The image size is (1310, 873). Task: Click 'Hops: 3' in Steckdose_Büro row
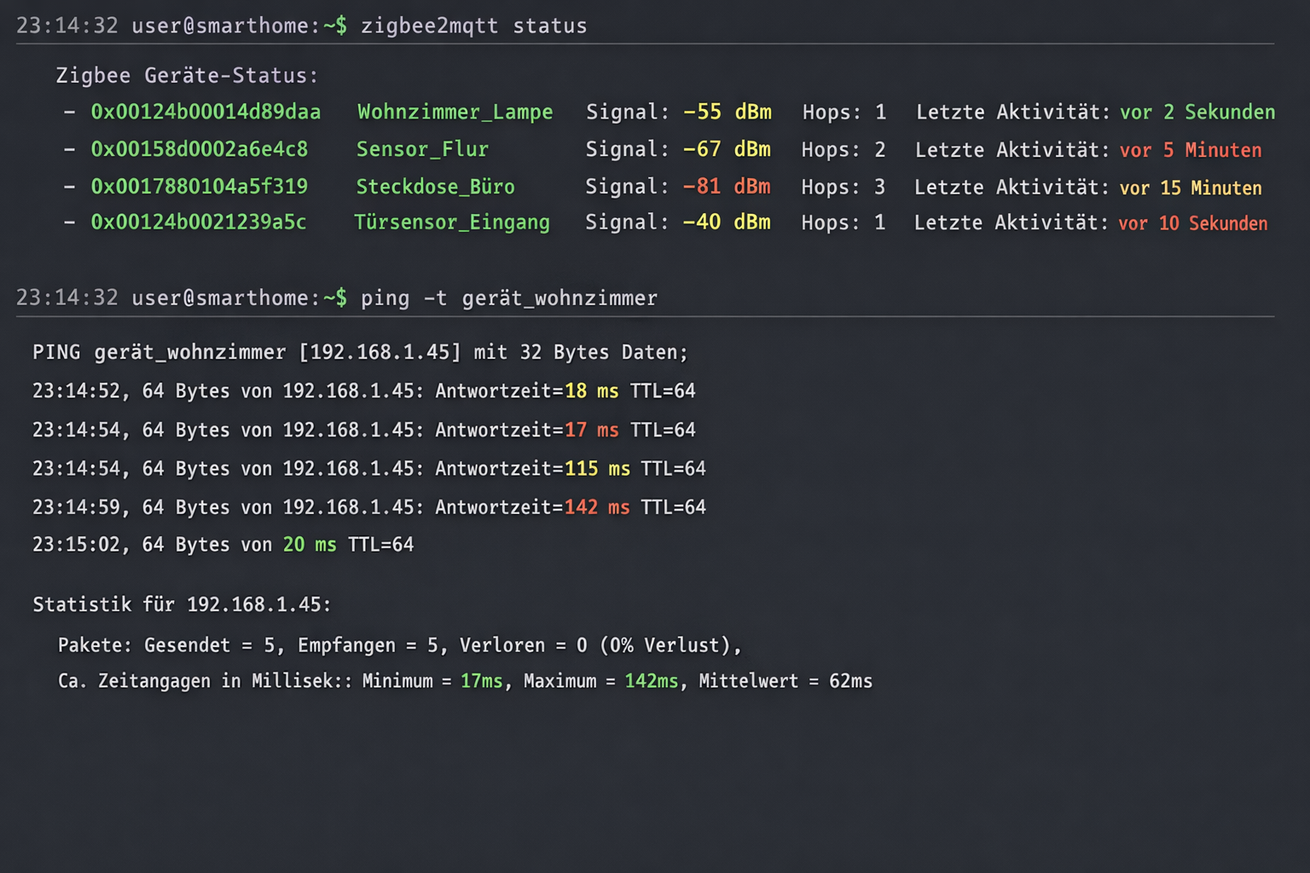click(843, 187)
